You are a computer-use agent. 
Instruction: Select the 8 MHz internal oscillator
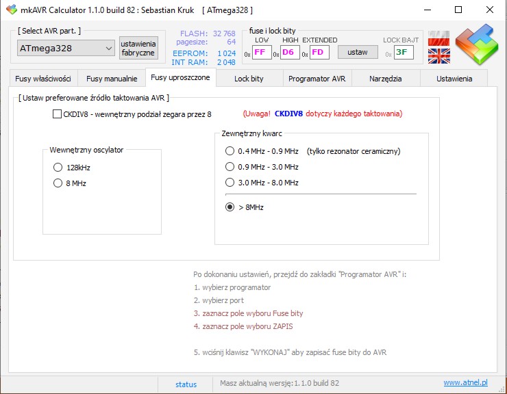pyautogui.click(x=58, y=183)
